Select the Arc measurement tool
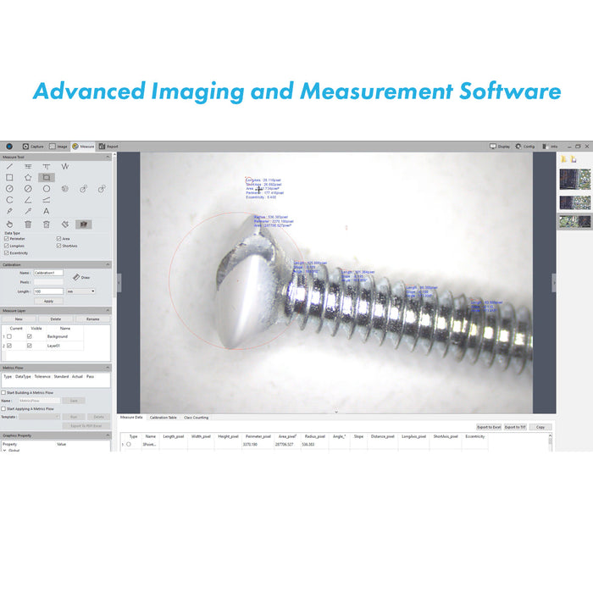Image resolution: width=593 pixels, height=593 pixels. [x=9, y=200]
